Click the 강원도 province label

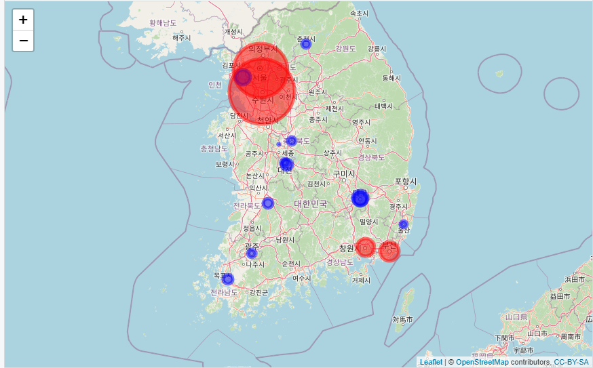(345, 49)
